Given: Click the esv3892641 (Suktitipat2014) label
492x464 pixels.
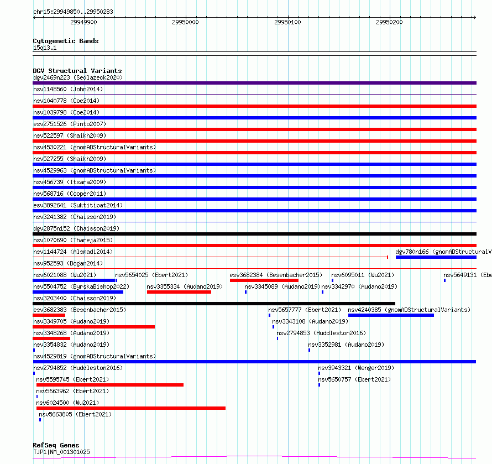Looking at the screenshot, I should pyautogui.click(x=78, y=205).
